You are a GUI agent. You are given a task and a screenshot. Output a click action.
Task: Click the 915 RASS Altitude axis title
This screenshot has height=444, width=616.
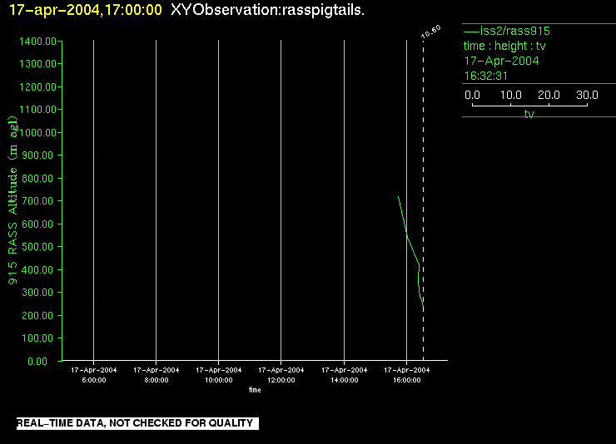coord(12,200)
